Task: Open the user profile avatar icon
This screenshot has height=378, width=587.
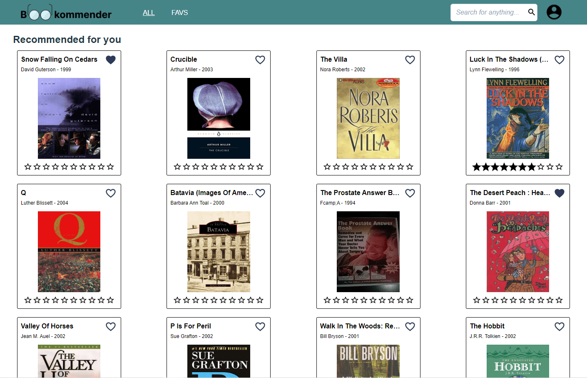Action: [x=554, y=12]
